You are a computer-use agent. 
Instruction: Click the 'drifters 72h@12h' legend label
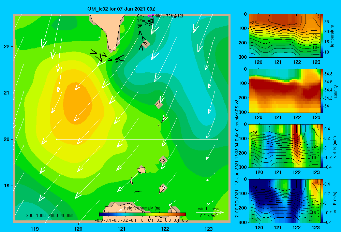pyautogui.click(x=168, y=16)
